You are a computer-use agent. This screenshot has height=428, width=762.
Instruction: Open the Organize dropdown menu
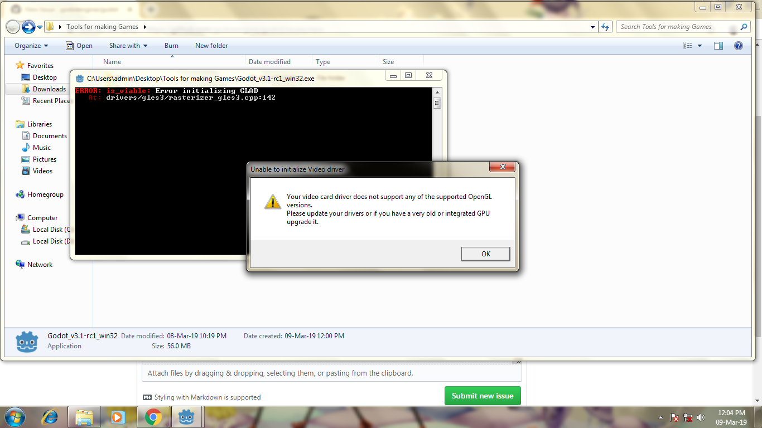[31, 46]
